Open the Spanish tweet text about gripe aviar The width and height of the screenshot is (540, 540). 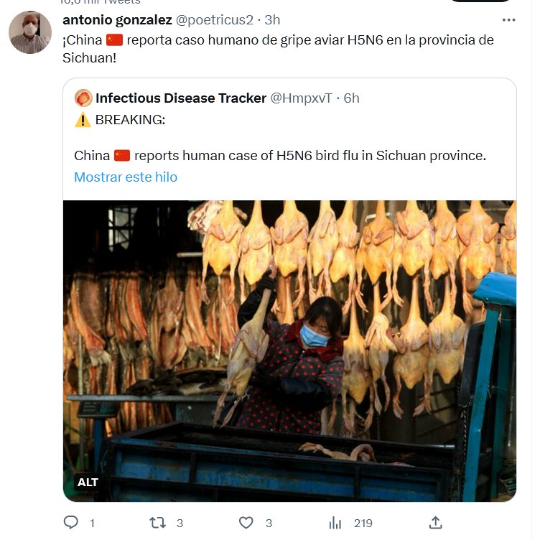[x=278, y=48]
